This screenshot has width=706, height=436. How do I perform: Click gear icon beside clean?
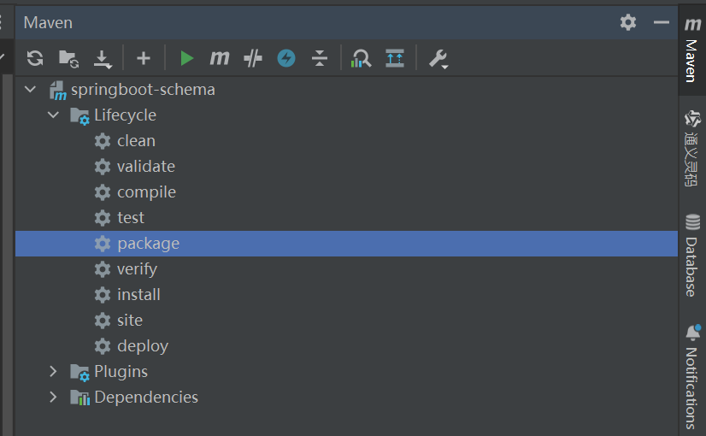[x=103, y=141]
